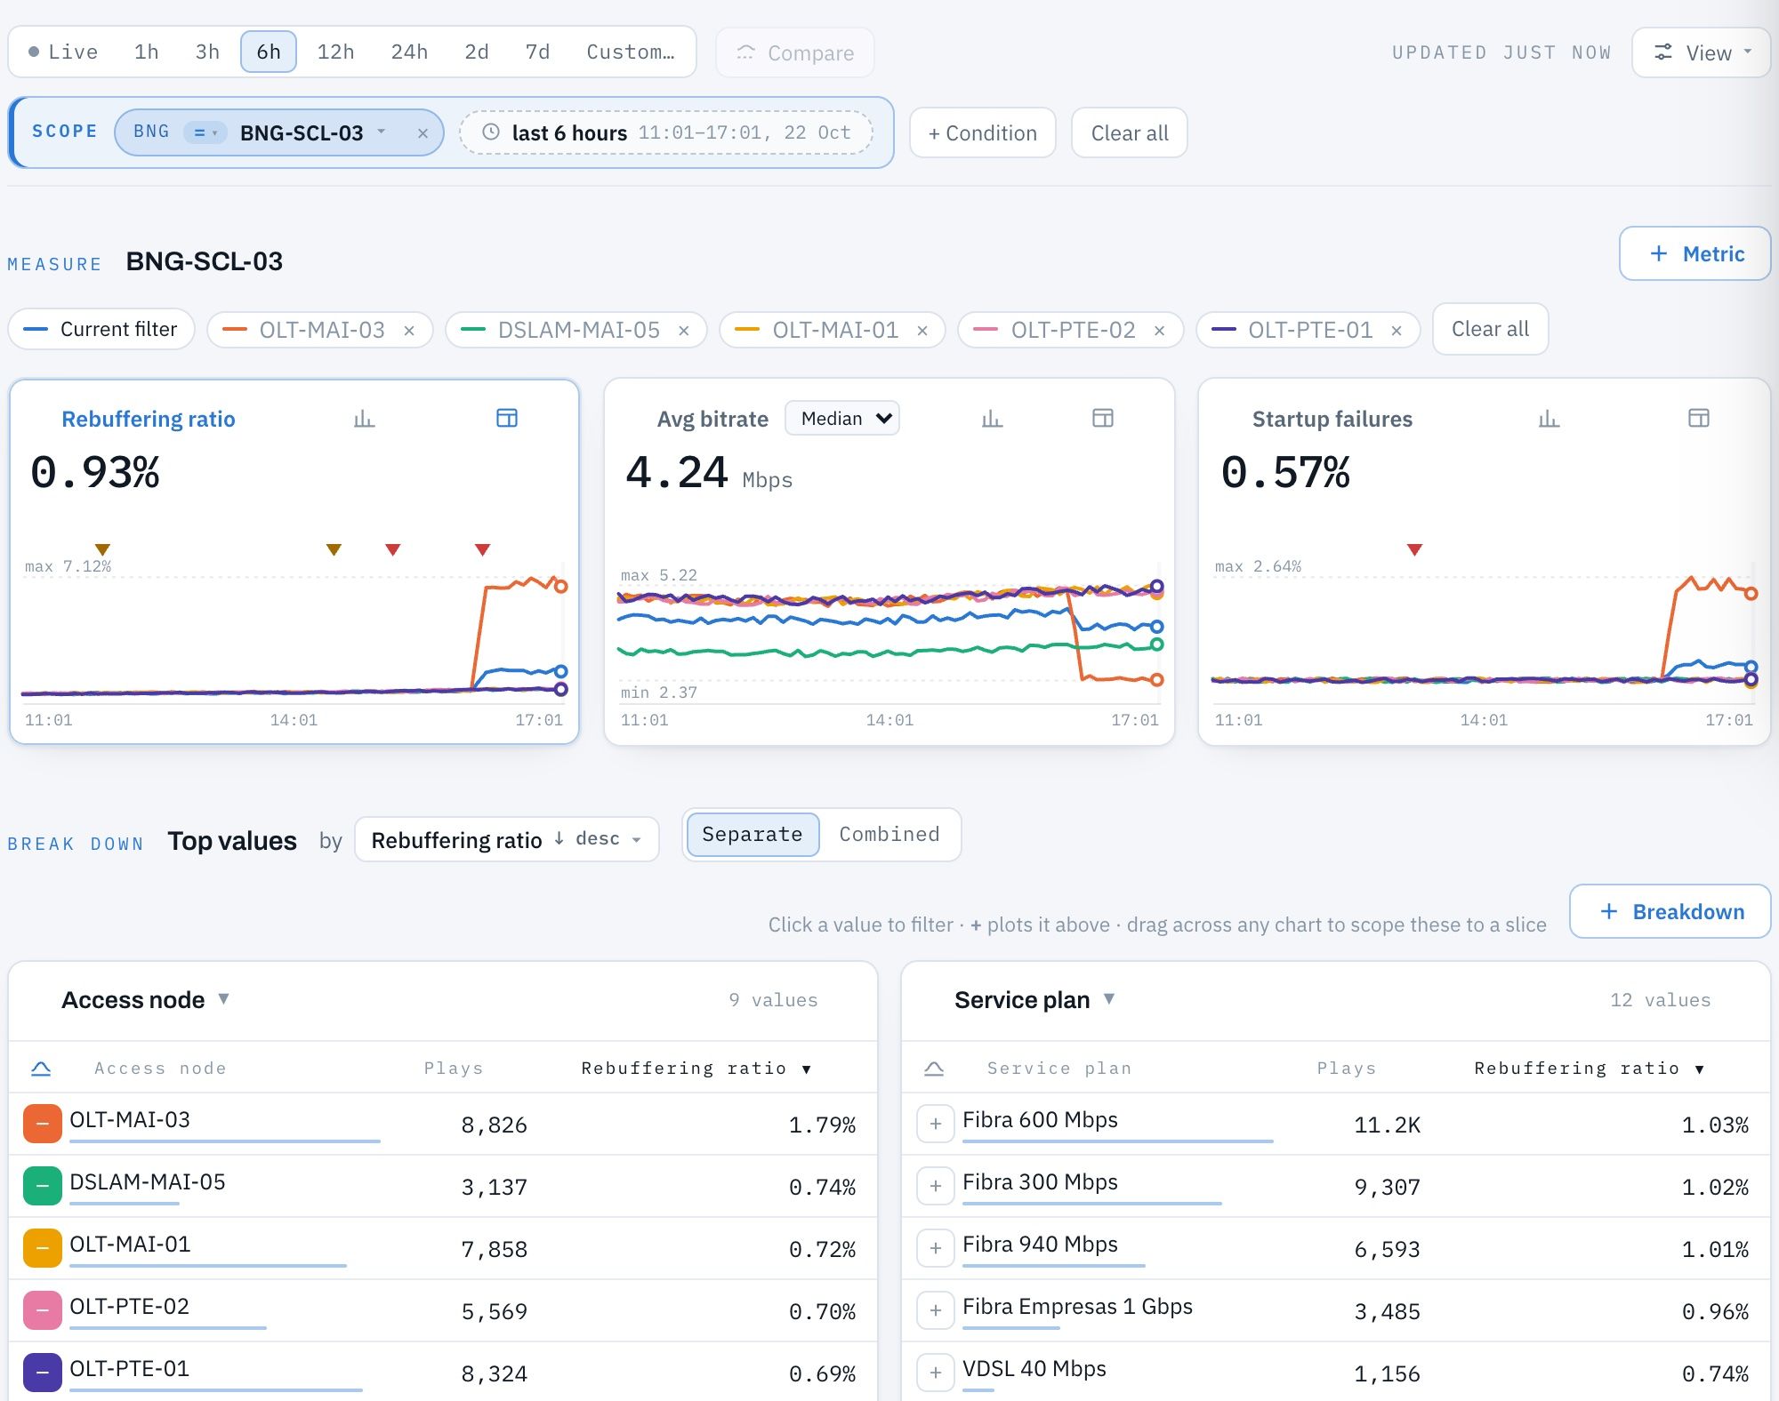
Task: Plot Fibra 300 Mbps above
Action: click(x=936, y=1187)
